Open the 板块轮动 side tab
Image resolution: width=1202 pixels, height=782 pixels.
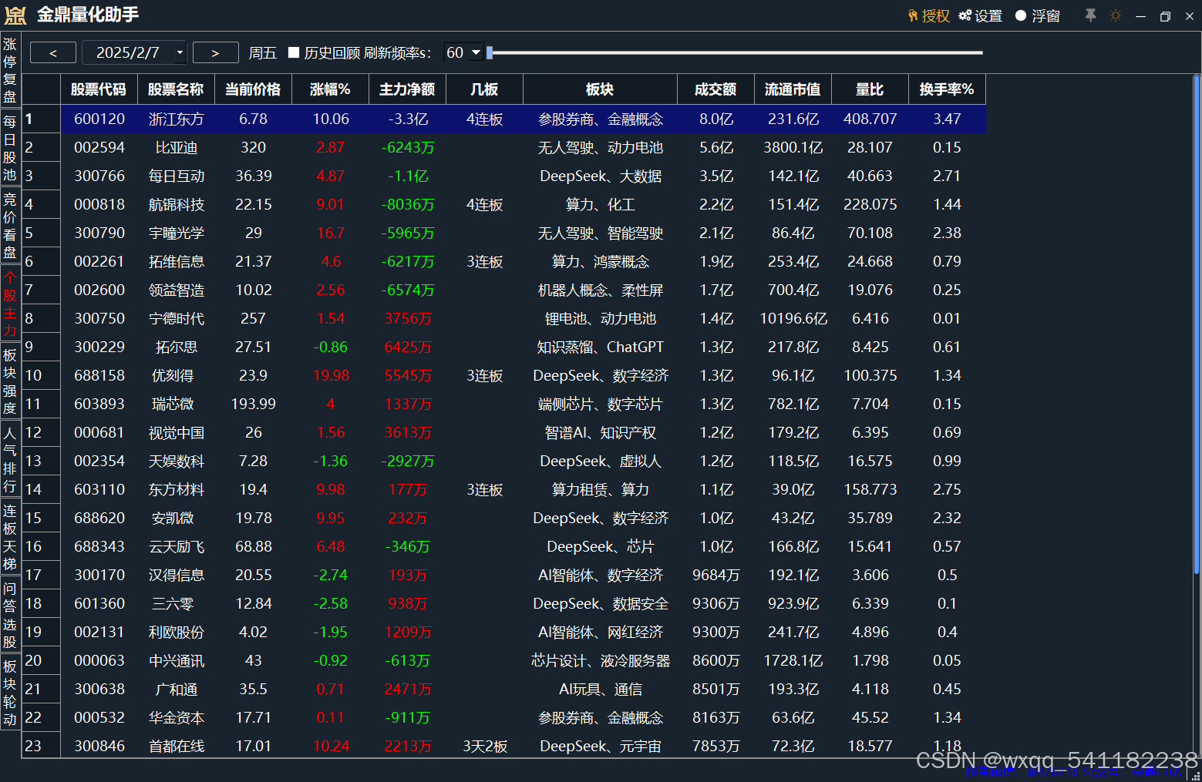pos(10,693)
